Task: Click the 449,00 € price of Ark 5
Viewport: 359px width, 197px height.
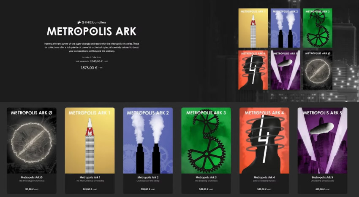Action: point(320,189)
